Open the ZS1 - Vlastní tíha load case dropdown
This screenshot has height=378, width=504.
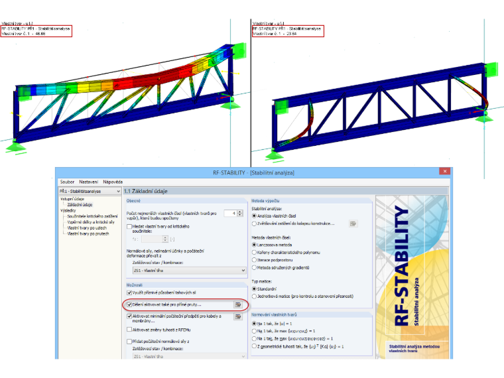pyautogui.click(x=189, y=271)
